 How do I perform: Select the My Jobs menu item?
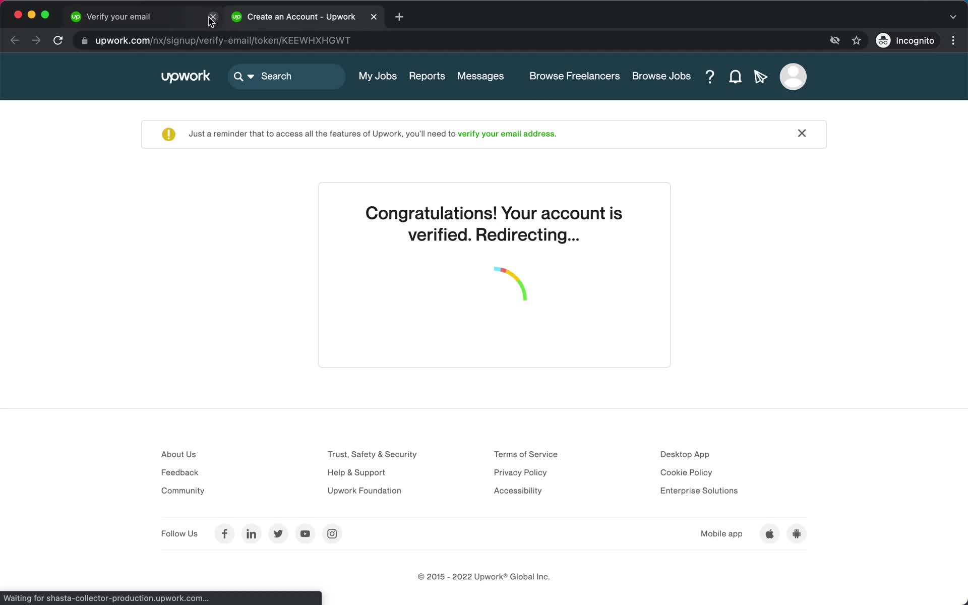(378, 76)
